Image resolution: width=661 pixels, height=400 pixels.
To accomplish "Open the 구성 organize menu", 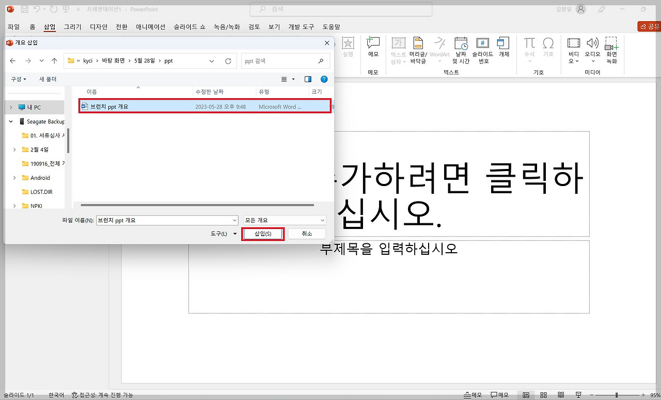I will [x=19, y=79].
